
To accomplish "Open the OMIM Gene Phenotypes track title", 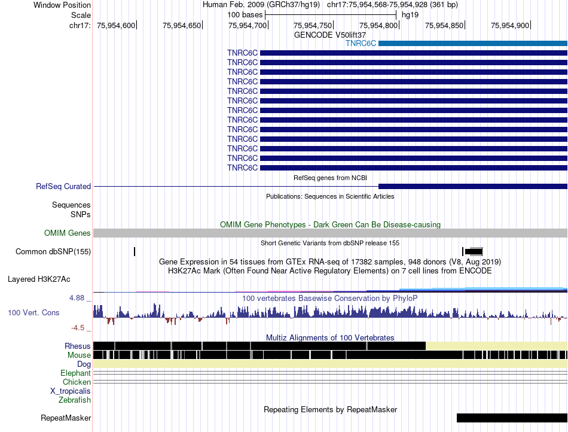I will (x=330, y=225).
